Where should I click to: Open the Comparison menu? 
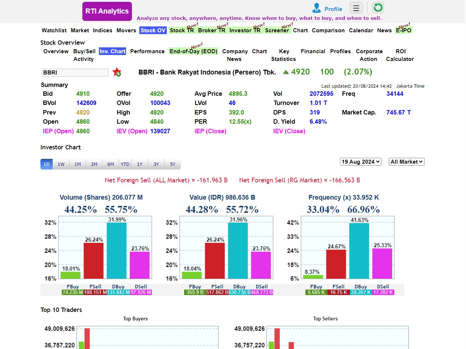[328, 30]
